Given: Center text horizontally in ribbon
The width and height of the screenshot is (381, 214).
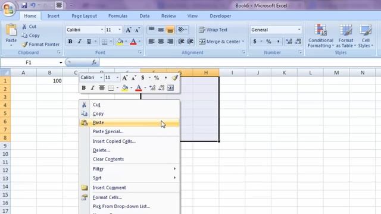Looking at the screenshot, I should point(161,42).
